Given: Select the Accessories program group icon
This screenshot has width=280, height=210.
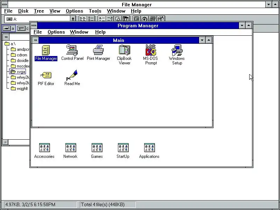Looking at the screenshot, I should (x=44, y=151).
